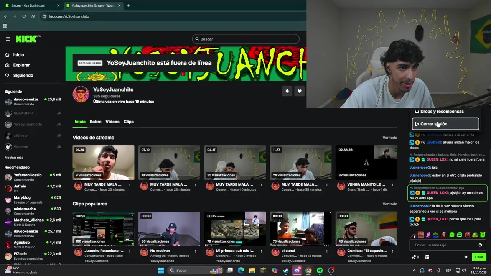Open options for No motivan clip
The height and width of the screenshot is (276, 491).
(x=195, y=251)
